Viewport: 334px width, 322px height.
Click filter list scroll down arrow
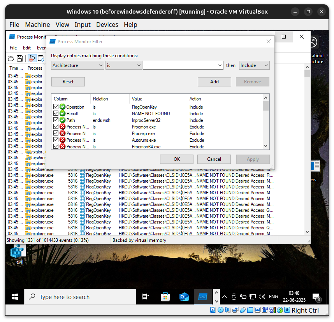[x=265, y=146]
